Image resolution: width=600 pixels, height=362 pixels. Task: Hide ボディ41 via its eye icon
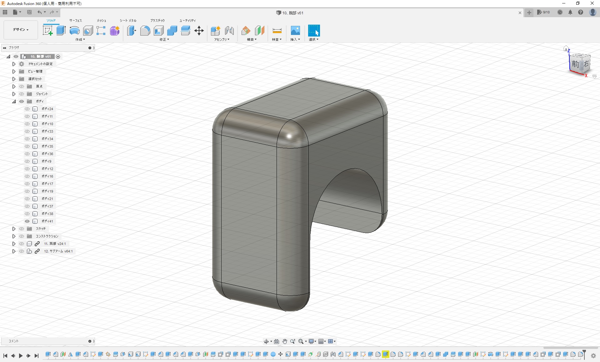[27, 221]
